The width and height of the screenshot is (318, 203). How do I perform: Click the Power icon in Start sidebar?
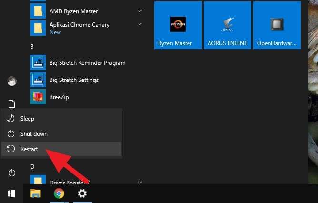[x=12, y=173]
